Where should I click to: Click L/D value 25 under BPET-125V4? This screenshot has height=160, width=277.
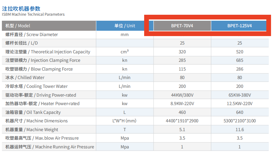[x=240, y=43]
